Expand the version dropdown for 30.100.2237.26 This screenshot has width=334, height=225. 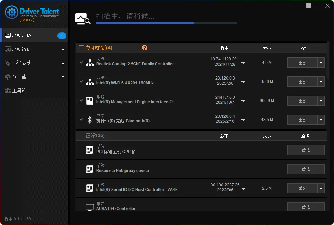tap(243, 189)
